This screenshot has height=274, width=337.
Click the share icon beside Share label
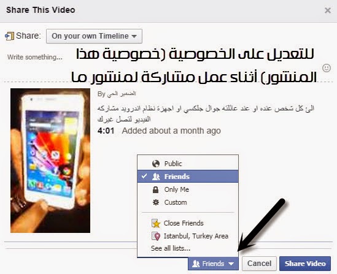[x=9, y=36]
